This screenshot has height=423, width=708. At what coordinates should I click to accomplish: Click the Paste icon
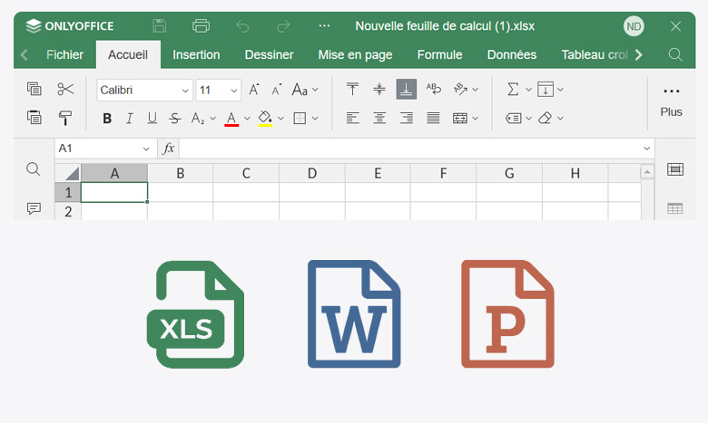34,118
